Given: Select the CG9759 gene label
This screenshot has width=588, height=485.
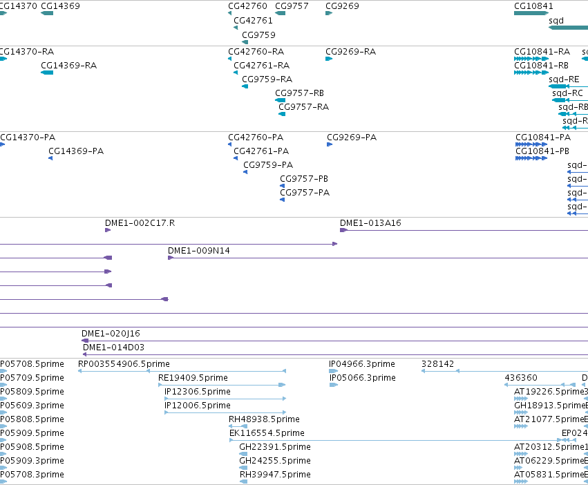Looking at the screenshot, I should pos(258,35).
